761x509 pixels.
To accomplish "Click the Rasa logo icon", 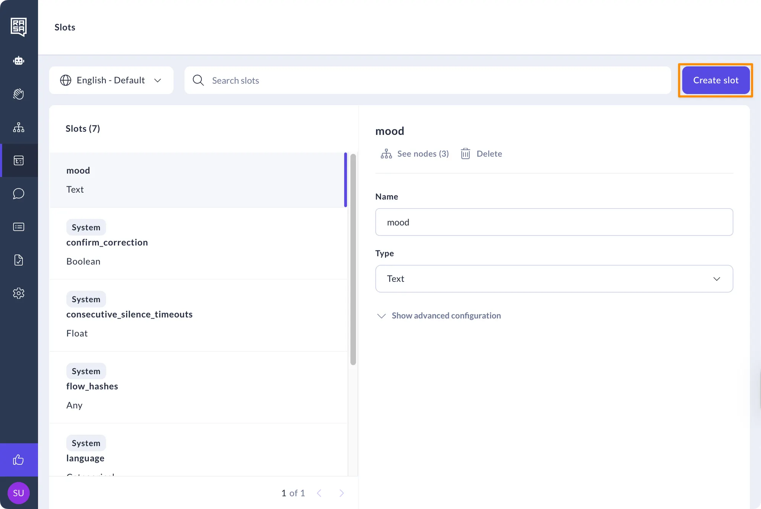I will (x=19, y=27).
